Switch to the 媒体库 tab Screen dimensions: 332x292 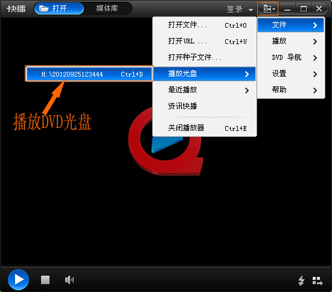(107, 8)
